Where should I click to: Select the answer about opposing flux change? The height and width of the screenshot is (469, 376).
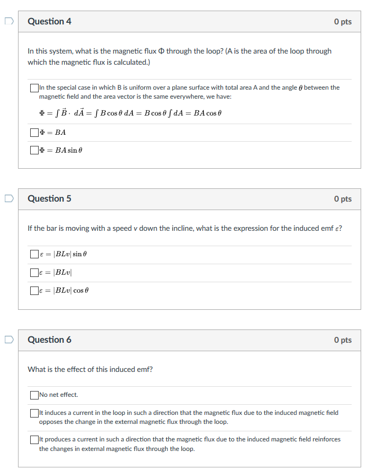coord(34,413)
